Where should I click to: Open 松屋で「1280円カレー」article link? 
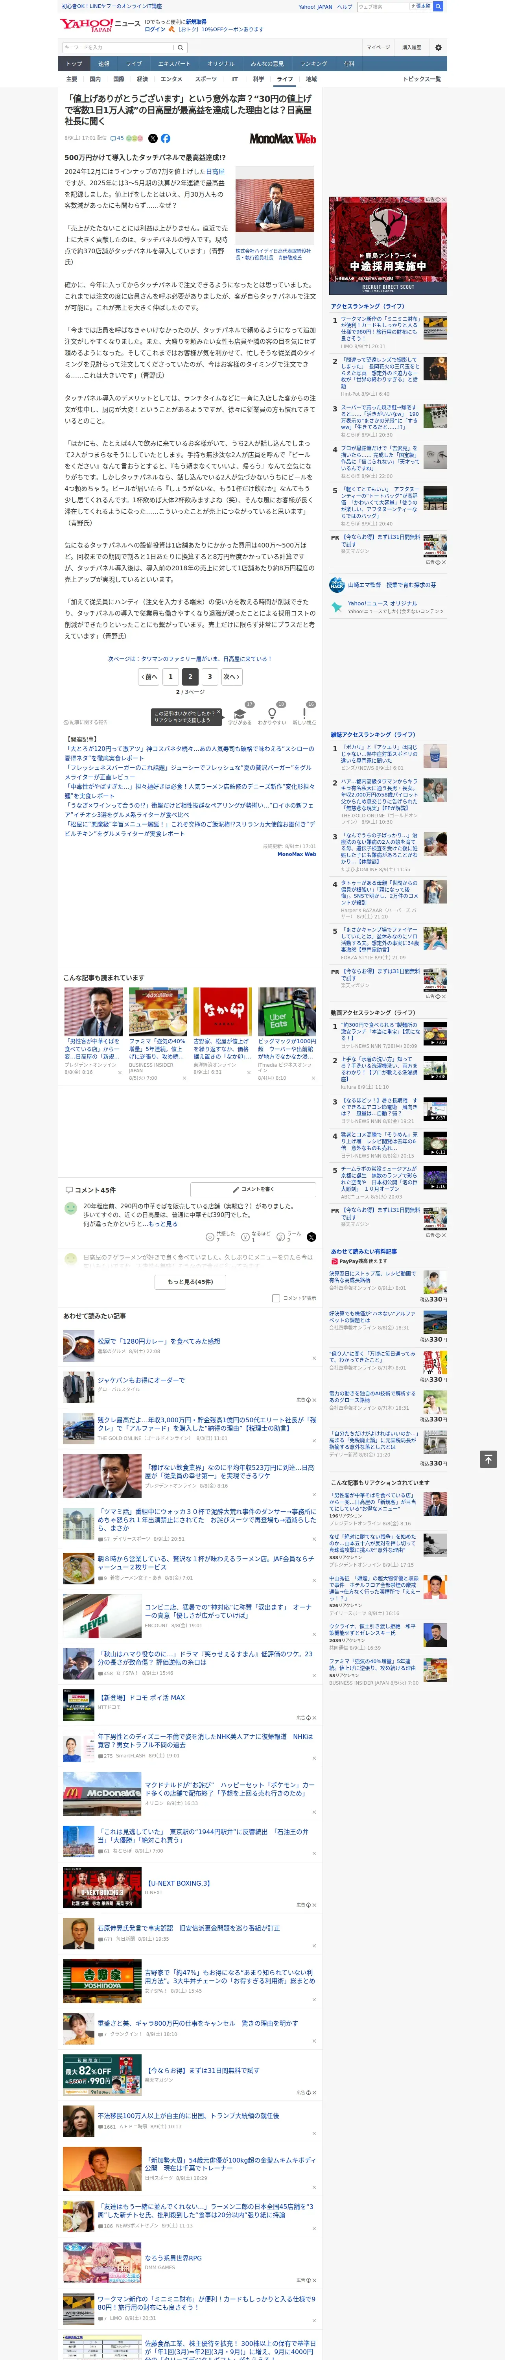pos(159,1340)
